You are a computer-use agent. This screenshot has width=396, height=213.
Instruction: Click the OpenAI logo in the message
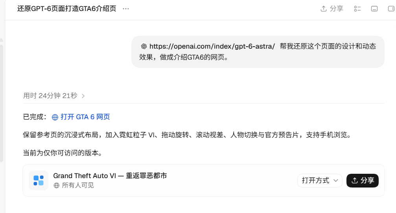(144, 46)
